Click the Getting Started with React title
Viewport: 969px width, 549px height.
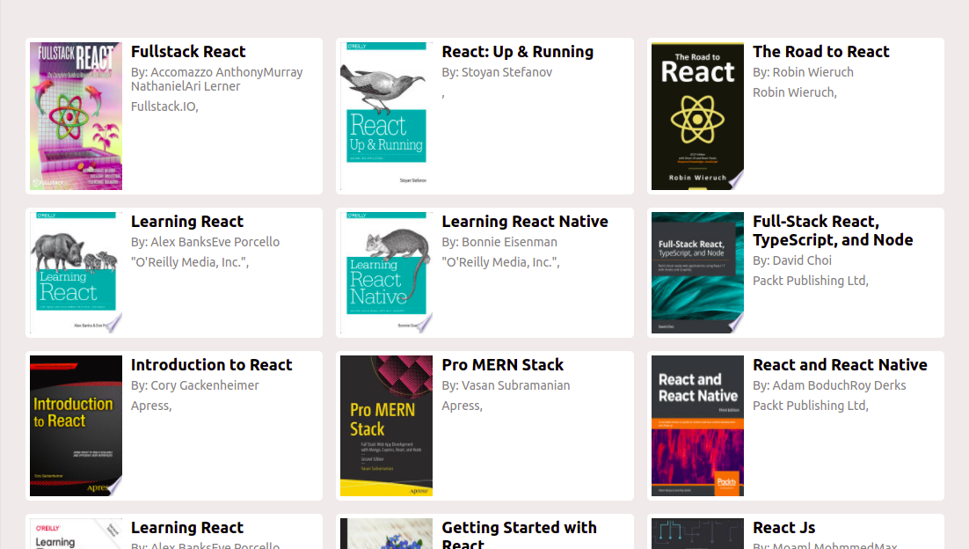coord(519,532)
